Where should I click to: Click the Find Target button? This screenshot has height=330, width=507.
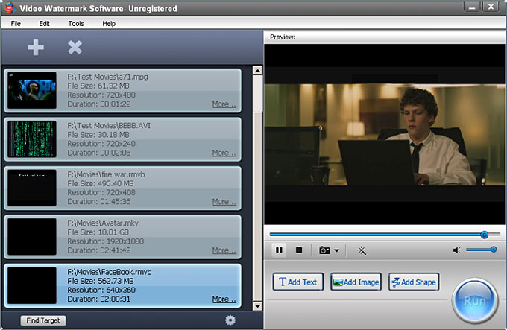coord(43,320)
